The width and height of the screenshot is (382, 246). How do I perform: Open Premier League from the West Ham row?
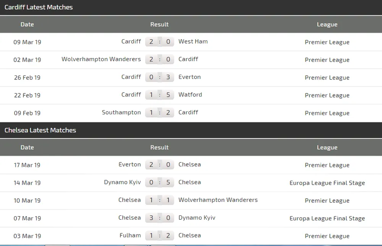(327, 42)
